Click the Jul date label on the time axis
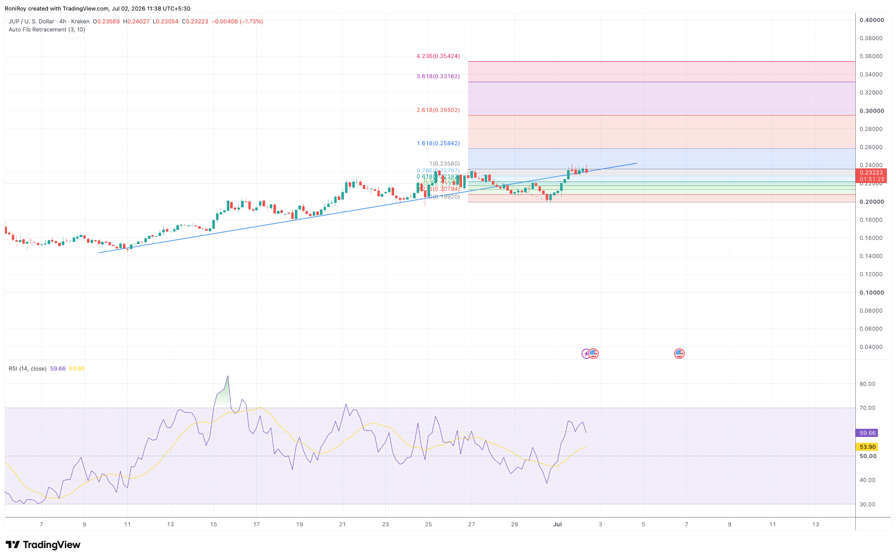 click(x=557, y=524)
